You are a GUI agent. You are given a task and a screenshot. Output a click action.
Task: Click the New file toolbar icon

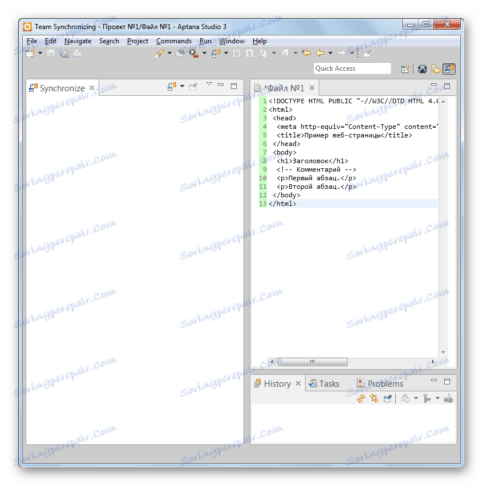click(x=30, y=53)
